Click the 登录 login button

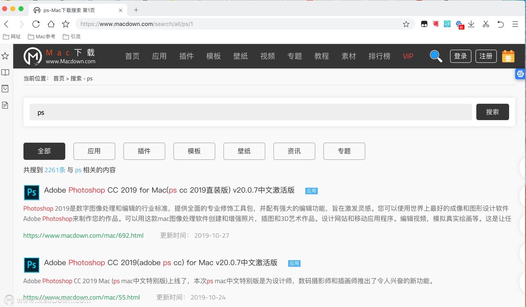pyautogui.click(x=461, y=56)
